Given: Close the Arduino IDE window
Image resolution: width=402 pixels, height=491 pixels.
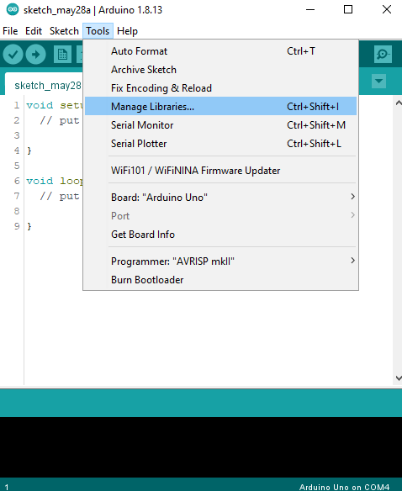Looking at the screenshot, I should [387, 10].
